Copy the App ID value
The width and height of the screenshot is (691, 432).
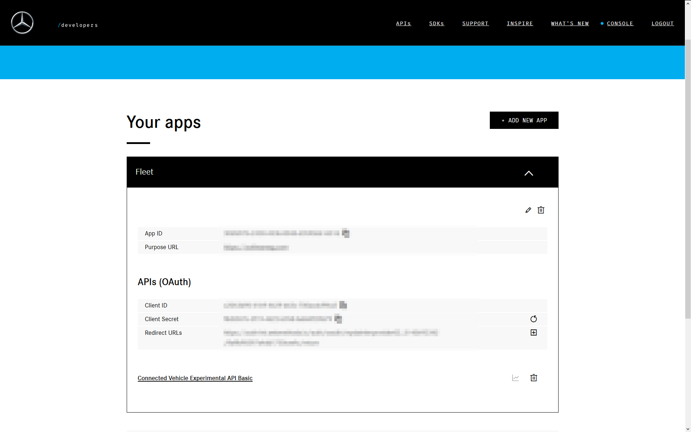click(x=345, y=233)
